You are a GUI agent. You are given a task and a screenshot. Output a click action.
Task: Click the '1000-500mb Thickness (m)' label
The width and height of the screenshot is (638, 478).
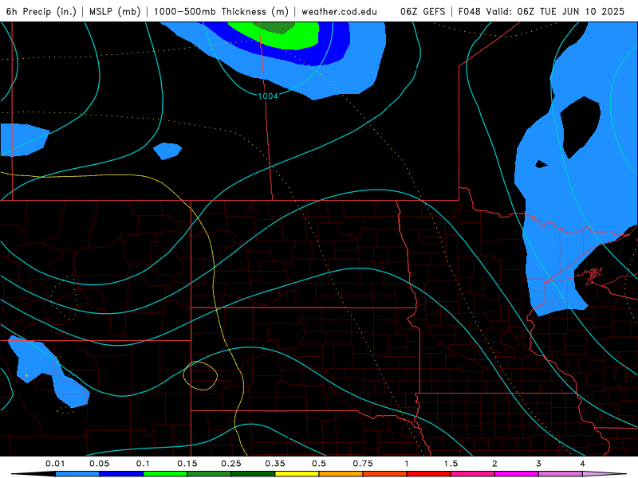coord(221,11)
